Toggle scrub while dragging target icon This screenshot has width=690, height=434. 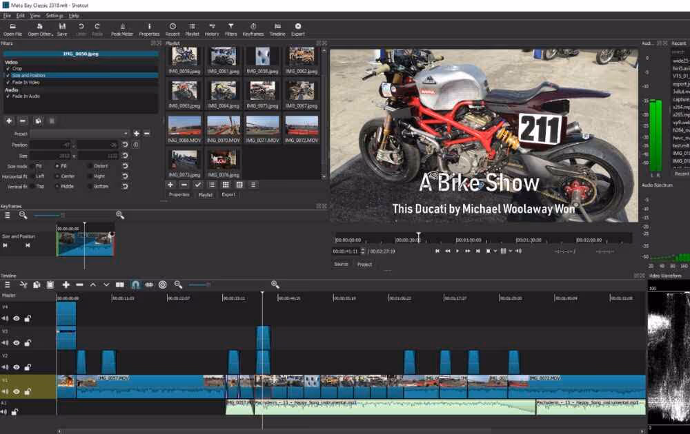point(162,285)
